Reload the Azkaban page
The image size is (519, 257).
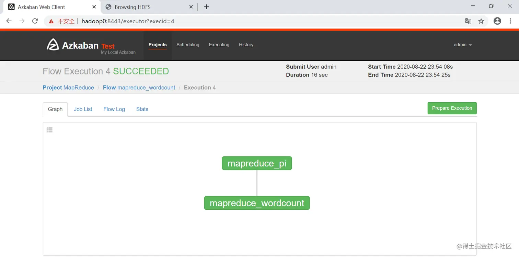click(x=35, y=21)
